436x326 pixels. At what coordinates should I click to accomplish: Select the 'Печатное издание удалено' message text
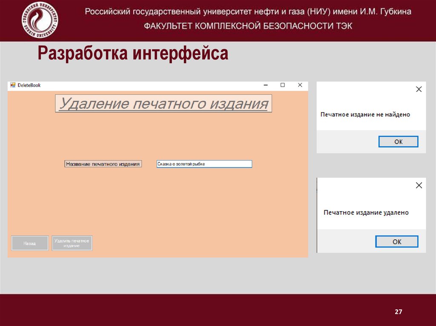[x=367, y=212]
